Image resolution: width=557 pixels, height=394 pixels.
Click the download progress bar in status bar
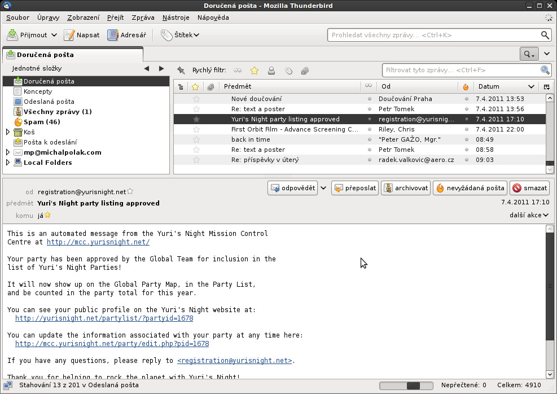coord(406,386)
